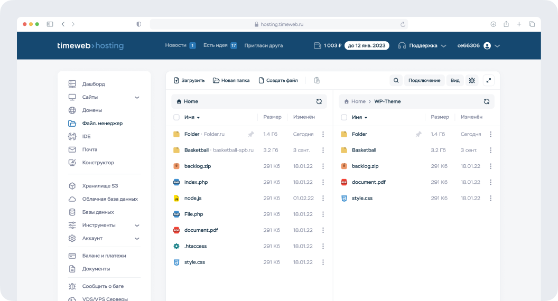This screenshot has height=301, width=558.
Task: Click the Подключение button
Action: click(x=424, y=80)
